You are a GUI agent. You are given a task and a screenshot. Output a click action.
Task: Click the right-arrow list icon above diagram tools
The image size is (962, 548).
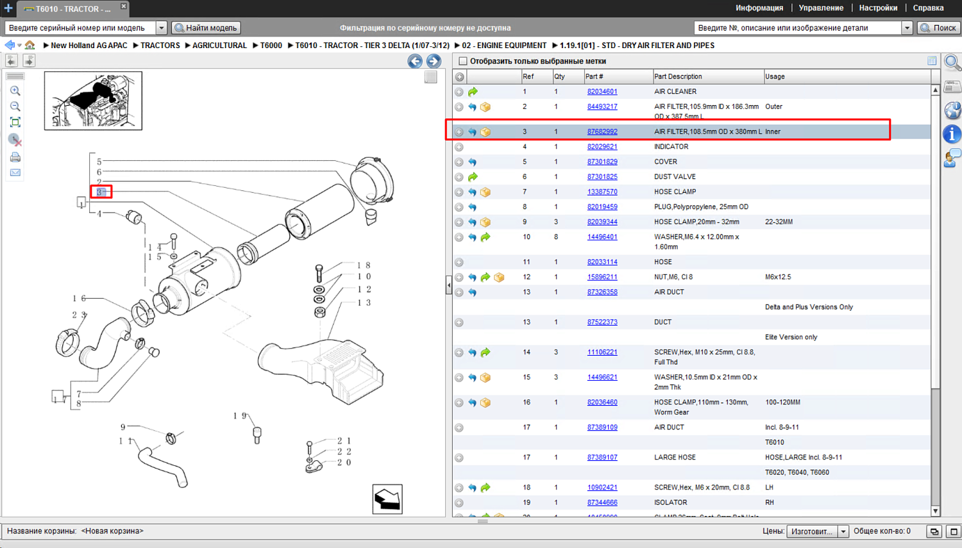click(x=29, y=60)
